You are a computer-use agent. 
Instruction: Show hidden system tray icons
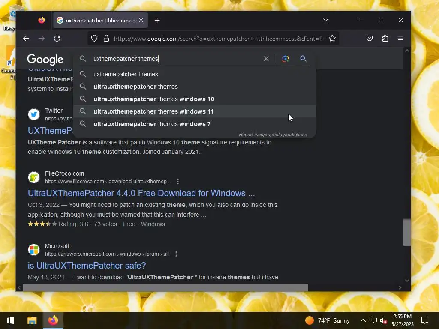pos(363,320)
